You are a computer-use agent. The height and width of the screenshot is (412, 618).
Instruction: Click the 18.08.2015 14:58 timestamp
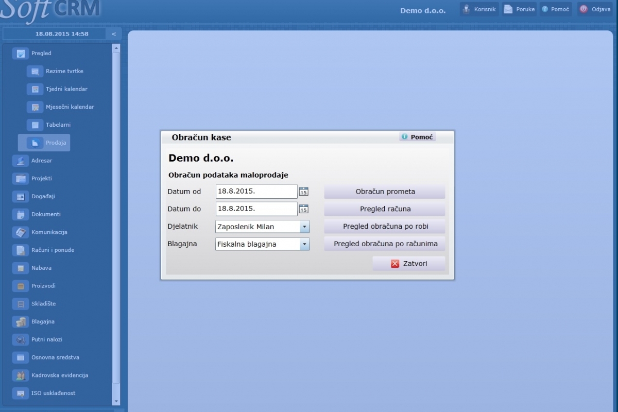tap(62, 34)
